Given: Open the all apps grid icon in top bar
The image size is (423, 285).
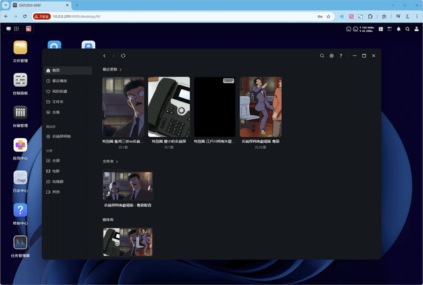Looking at the screenshot, I should click(17, 28).
